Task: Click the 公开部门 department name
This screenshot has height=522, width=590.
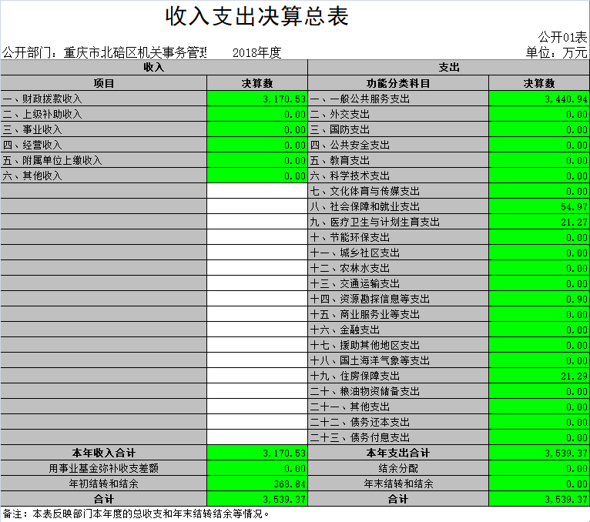Action: (x=104, y=52)
